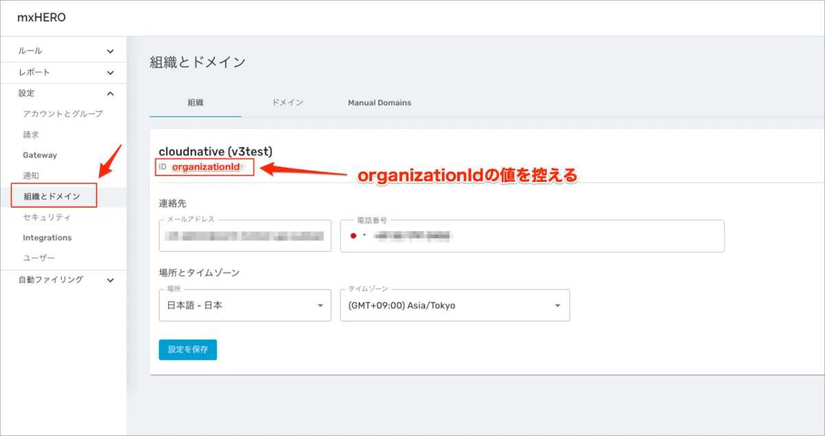
Task: Open ユーザー settings page
Action: click(x=38, y=258)
